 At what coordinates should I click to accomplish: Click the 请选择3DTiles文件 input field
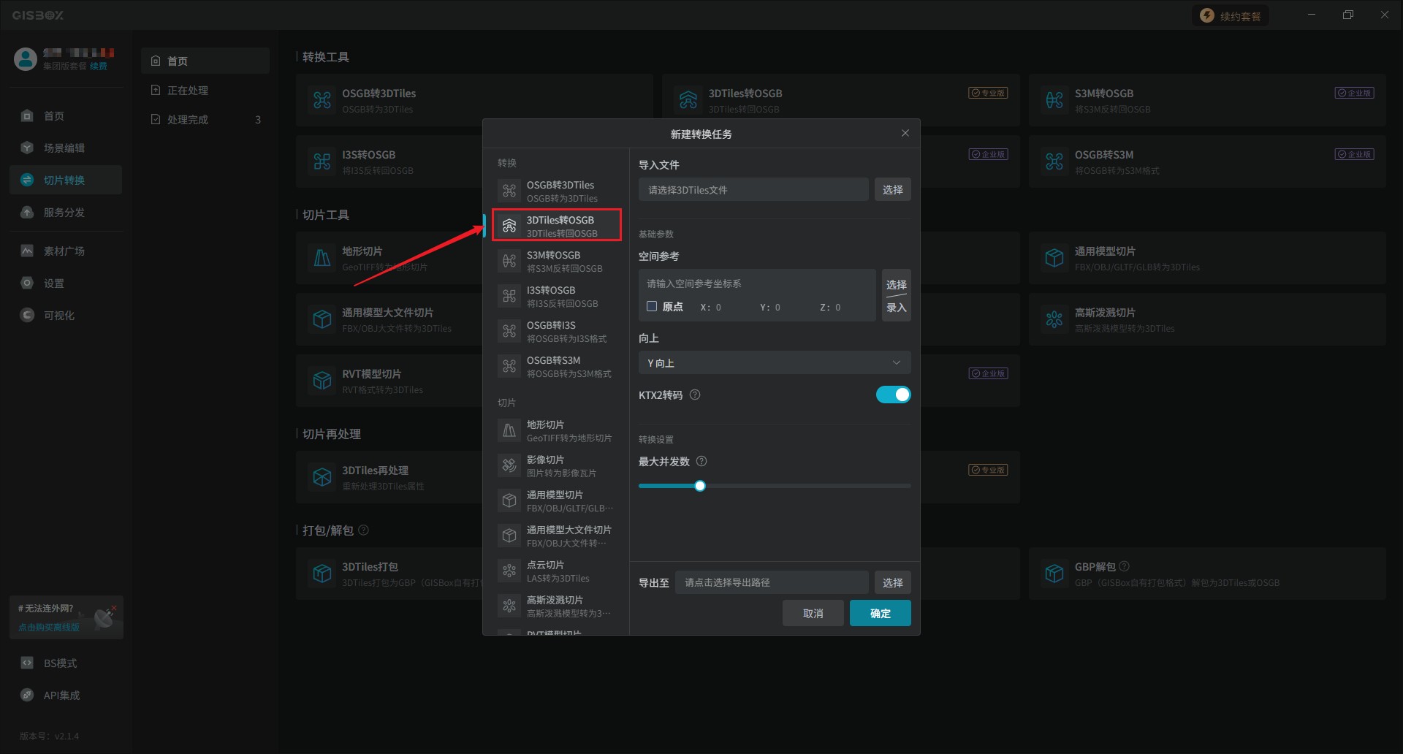[753, 190]
